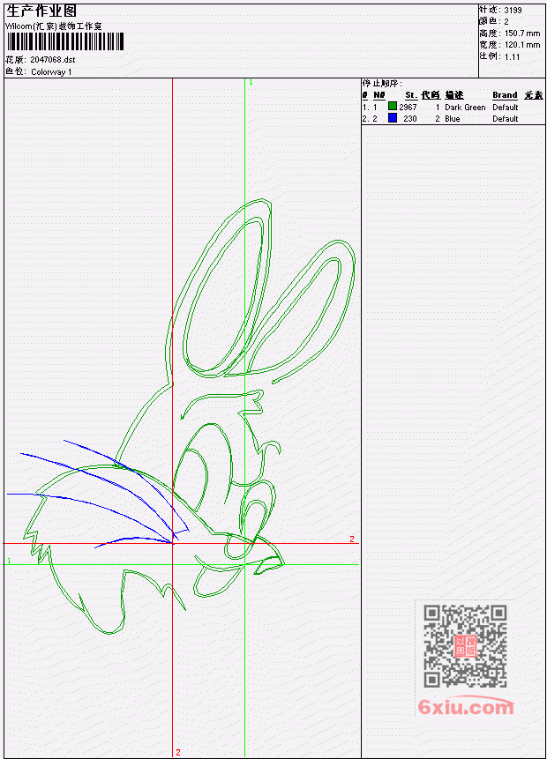Click 'Default' brand in the Blue row
The image size is (547, 759).
(506, 119)
